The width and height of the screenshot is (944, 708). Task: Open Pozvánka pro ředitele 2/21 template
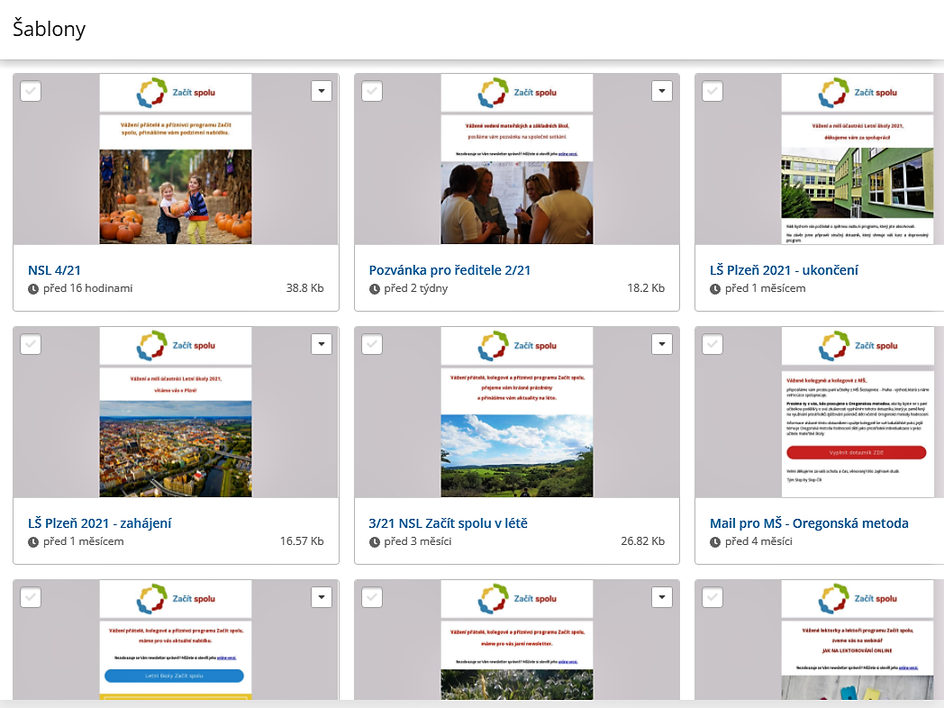pyautogui.click(x=449, y=270)
